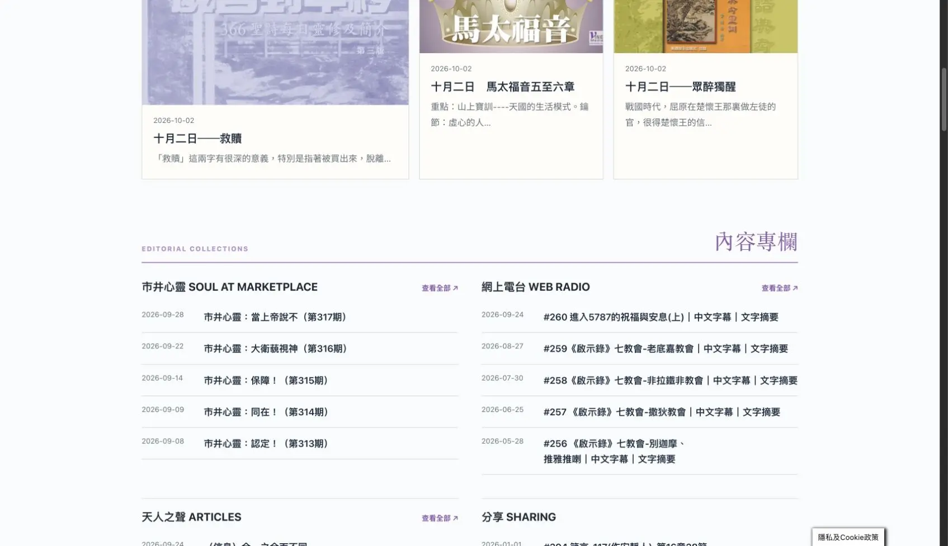This screenshot has height=546, width=948.
Task: Click the excerpt starting 「救贖」這兩字有很深的意義
Action: (x=272, y=159)
